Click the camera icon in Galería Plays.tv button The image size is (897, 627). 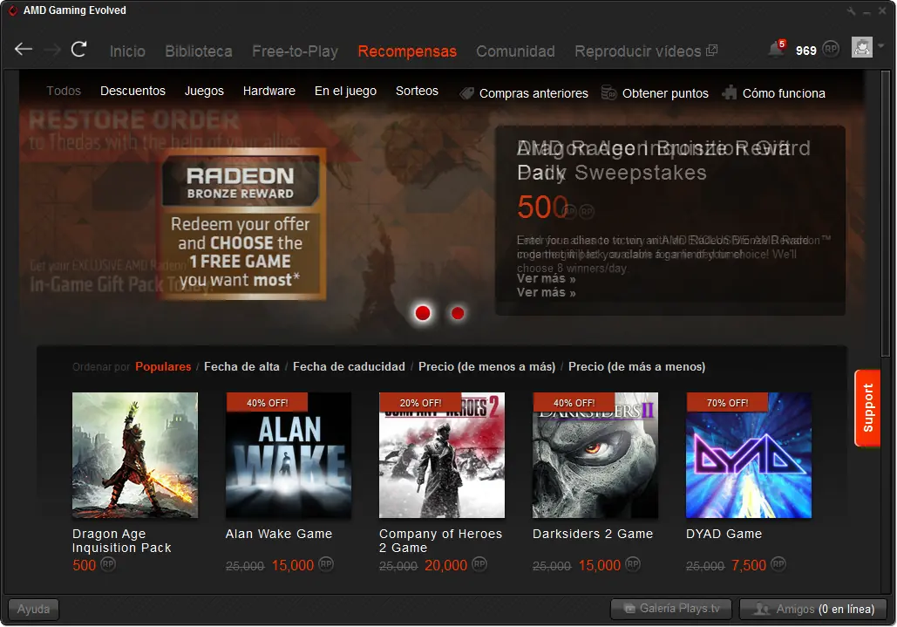pos(629,609)
